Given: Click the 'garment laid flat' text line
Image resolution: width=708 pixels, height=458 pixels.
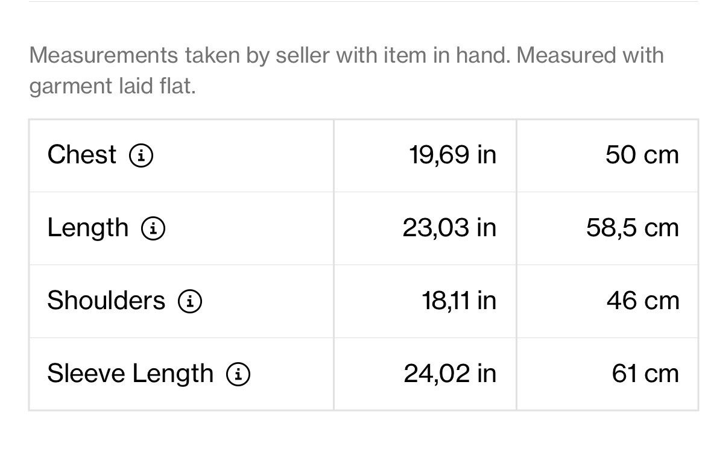Looking at the screenshot, I should pyautogui.click(x=112, y=86).
